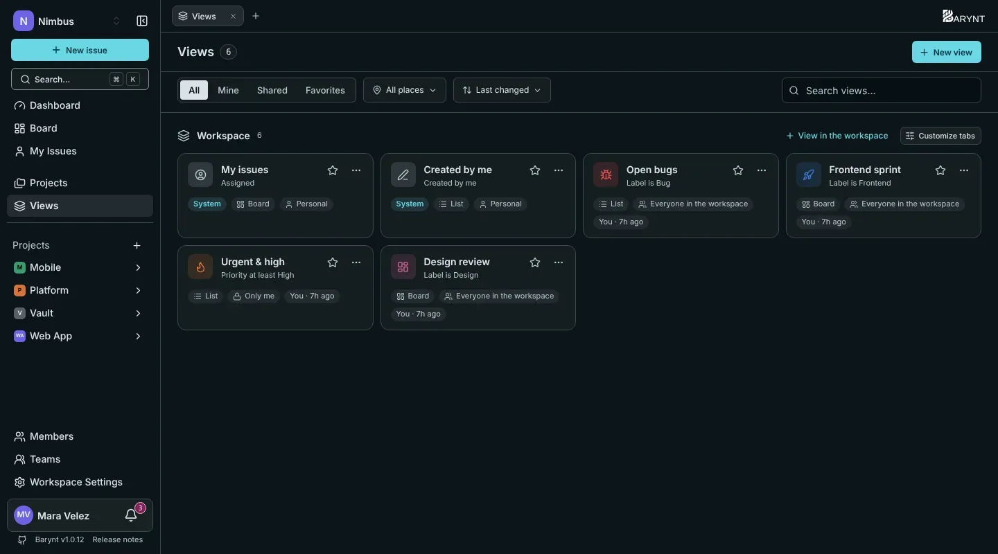Expand the Mobile project chevron
The image size is (998, 554).
[x=138, y=267]
